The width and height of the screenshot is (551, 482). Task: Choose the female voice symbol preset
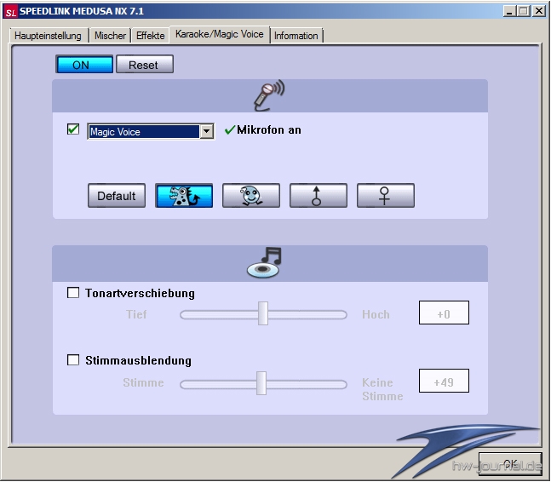(386, 196)
